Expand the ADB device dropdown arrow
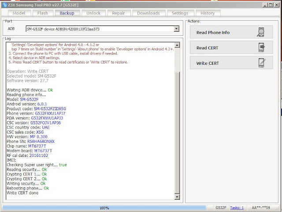 coord(177,29)
